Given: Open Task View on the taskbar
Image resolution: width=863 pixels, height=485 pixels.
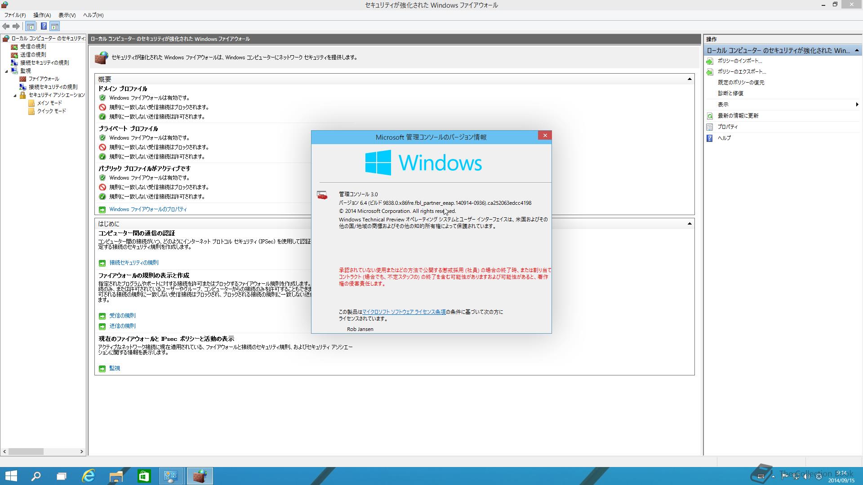Looking at the screenshot, I should point(62,476).
